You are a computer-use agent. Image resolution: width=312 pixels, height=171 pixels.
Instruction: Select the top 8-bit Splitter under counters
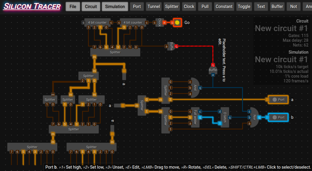[115, 52]
